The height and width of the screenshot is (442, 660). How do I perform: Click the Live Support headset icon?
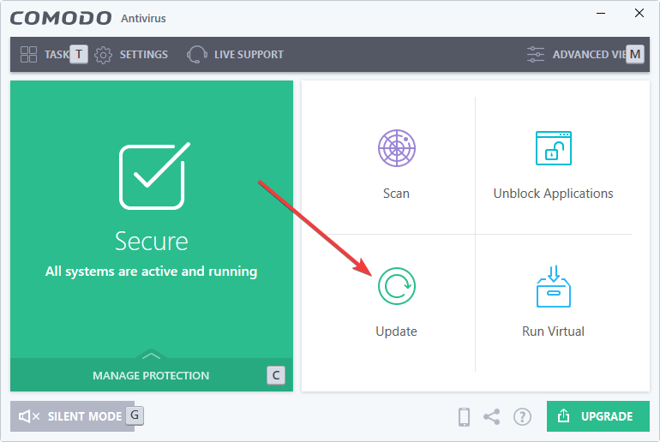[196, 54]
